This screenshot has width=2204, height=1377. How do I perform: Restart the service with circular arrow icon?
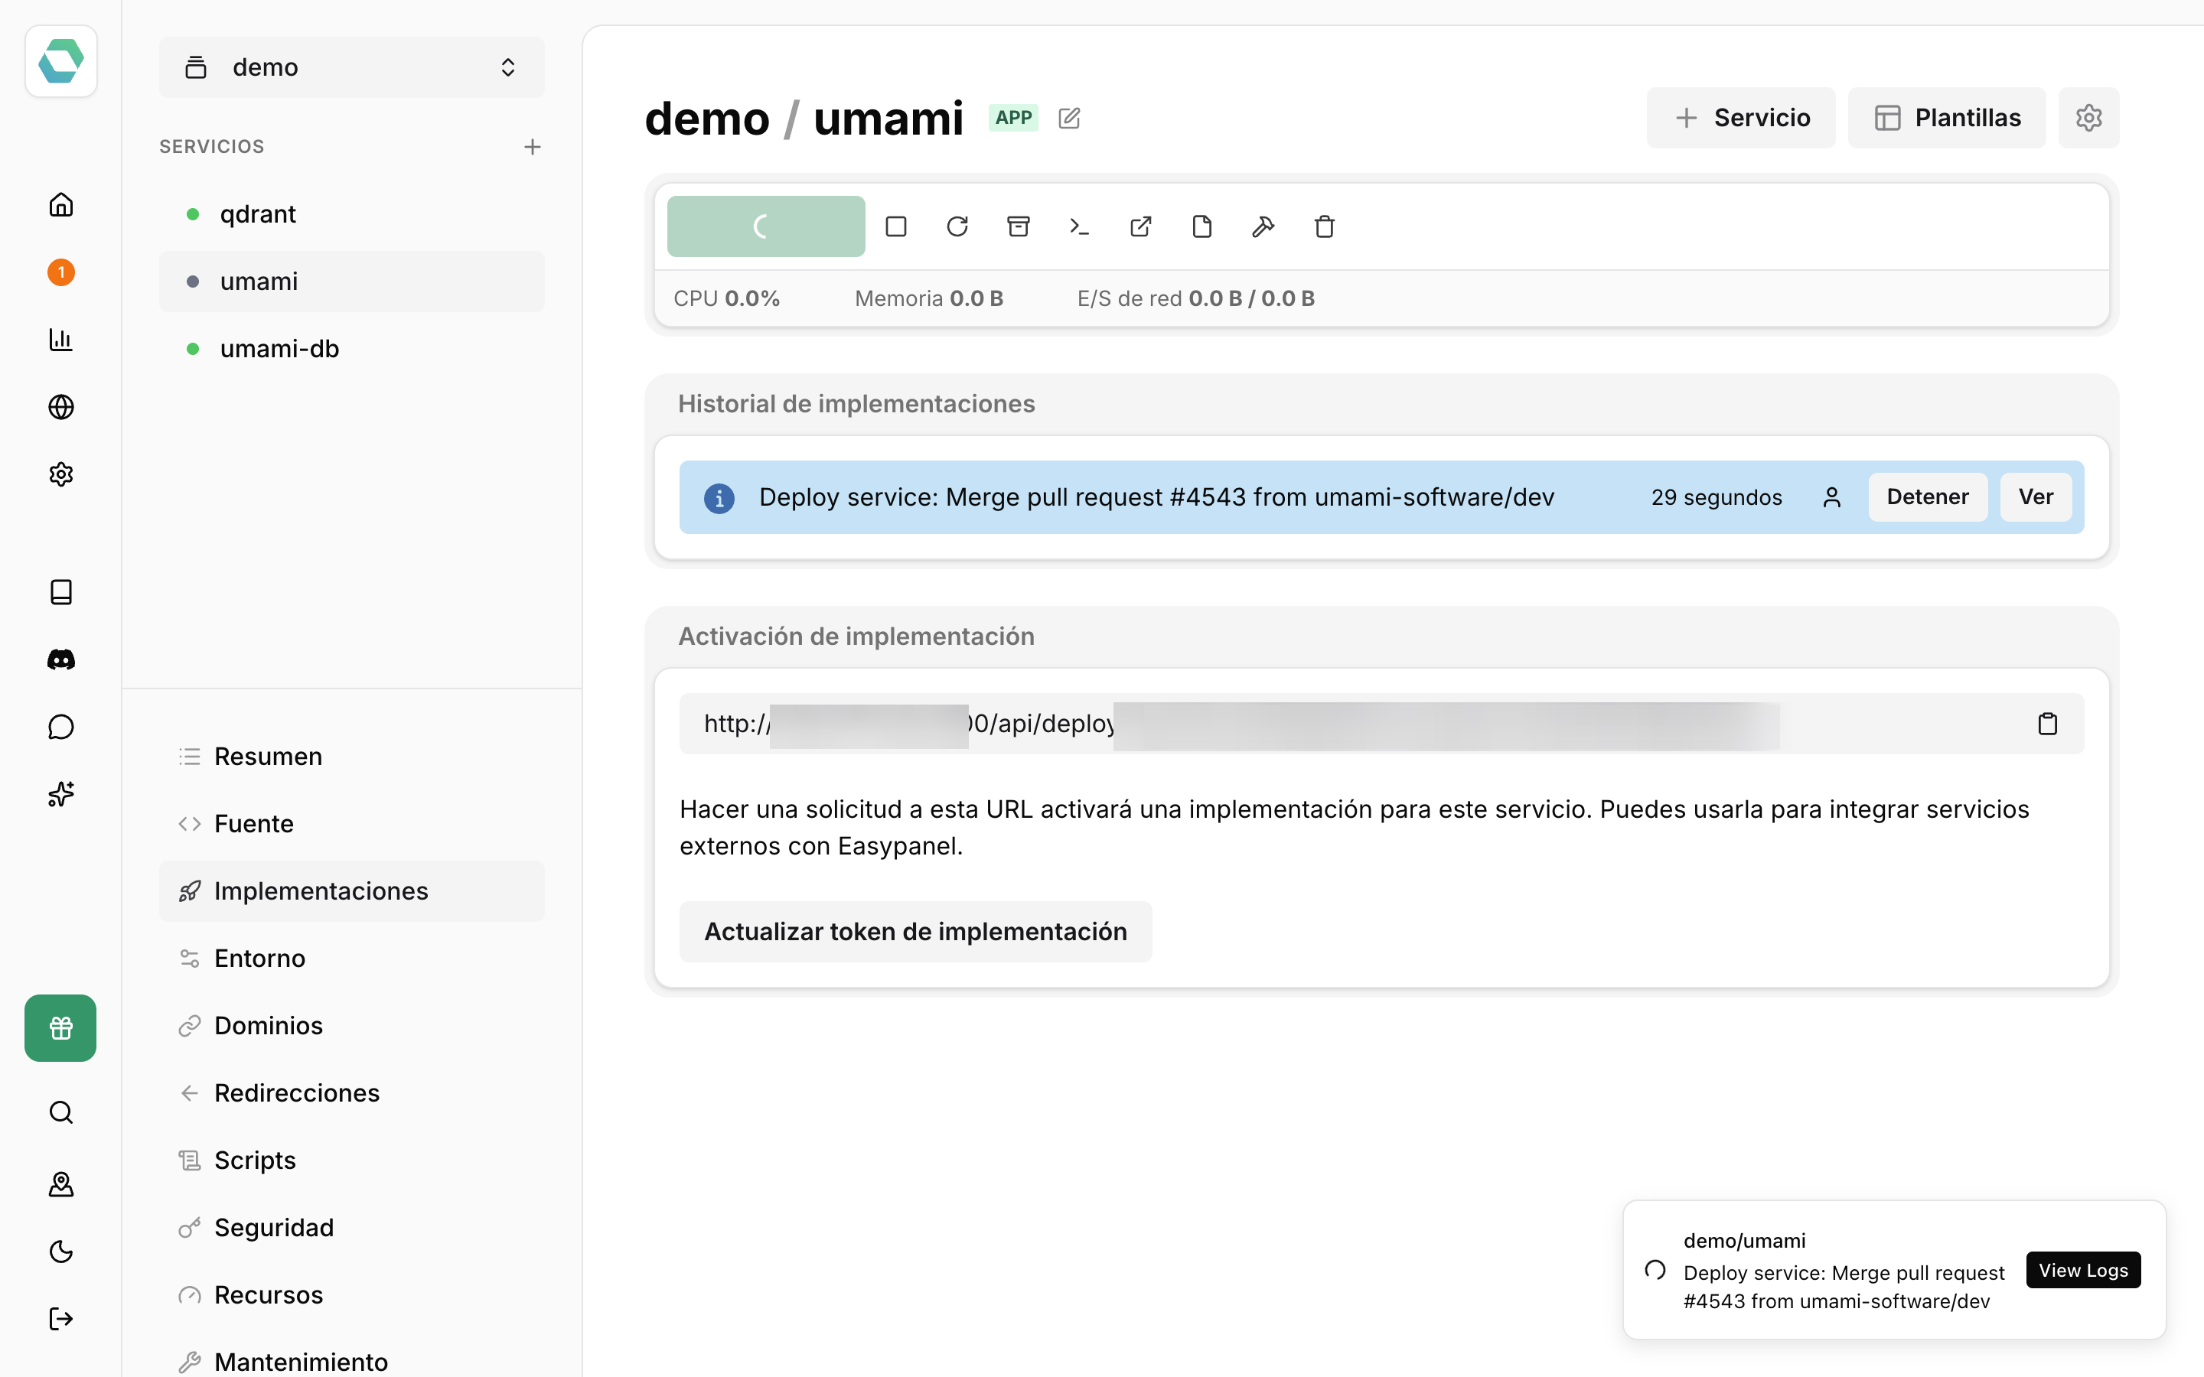click(x=957, y=226)
